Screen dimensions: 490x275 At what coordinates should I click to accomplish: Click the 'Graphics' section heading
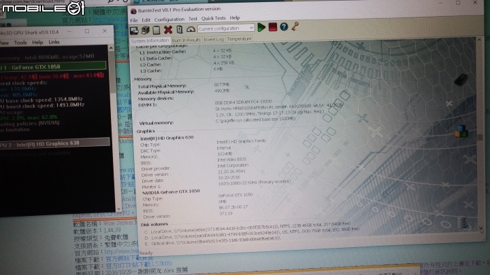tap(146, 131)
